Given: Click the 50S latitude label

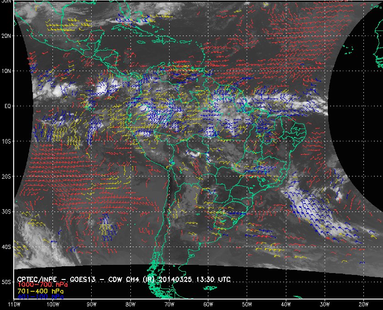Looking at the screenshot, I should coord(6,282).
